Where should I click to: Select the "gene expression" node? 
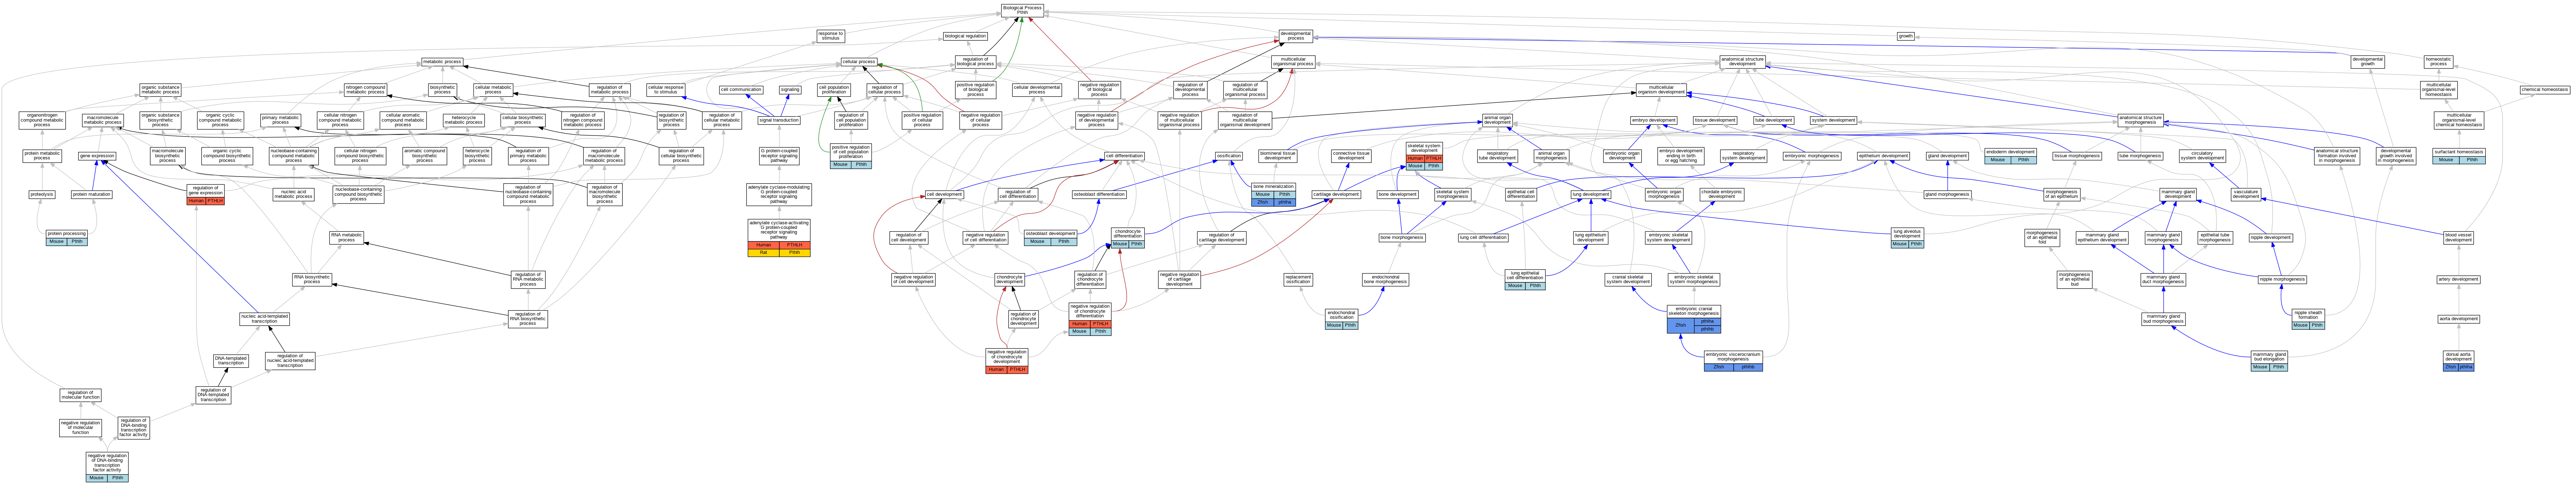(97, 156)
